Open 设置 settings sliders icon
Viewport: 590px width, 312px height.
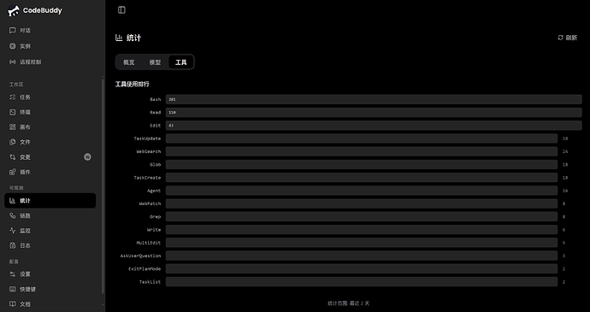coord(13,274)
